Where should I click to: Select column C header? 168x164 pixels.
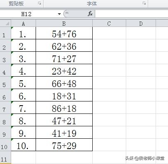(109, 23)
